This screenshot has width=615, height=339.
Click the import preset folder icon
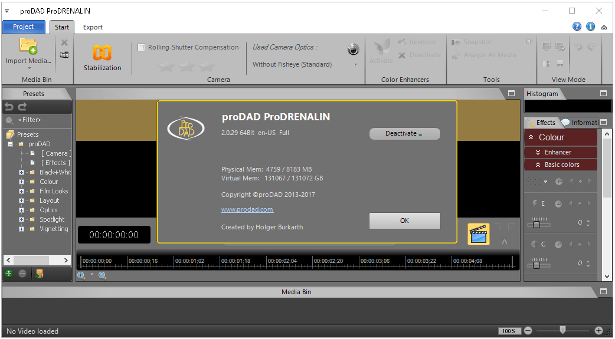click(39, 274)
